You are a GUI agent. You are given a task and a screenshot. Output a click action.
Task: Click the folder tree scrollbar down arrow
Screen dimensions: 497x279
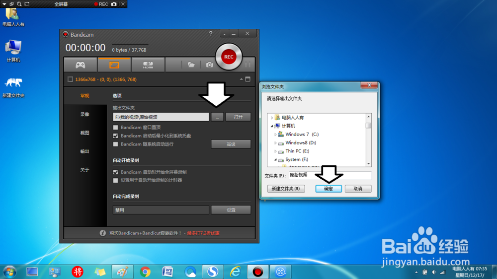coord(368,164)
